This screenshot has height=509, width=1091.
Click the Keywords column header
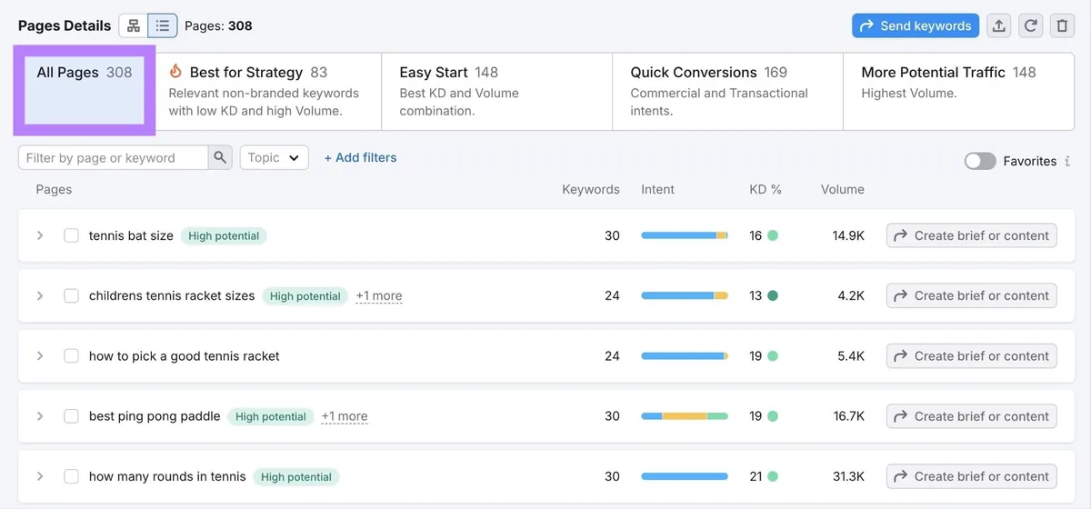[591, 189]
